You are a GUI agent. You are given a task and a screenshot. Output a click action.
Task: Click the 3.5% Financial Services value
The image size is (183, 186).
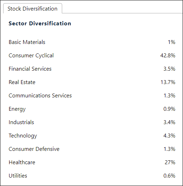point(169,69)
